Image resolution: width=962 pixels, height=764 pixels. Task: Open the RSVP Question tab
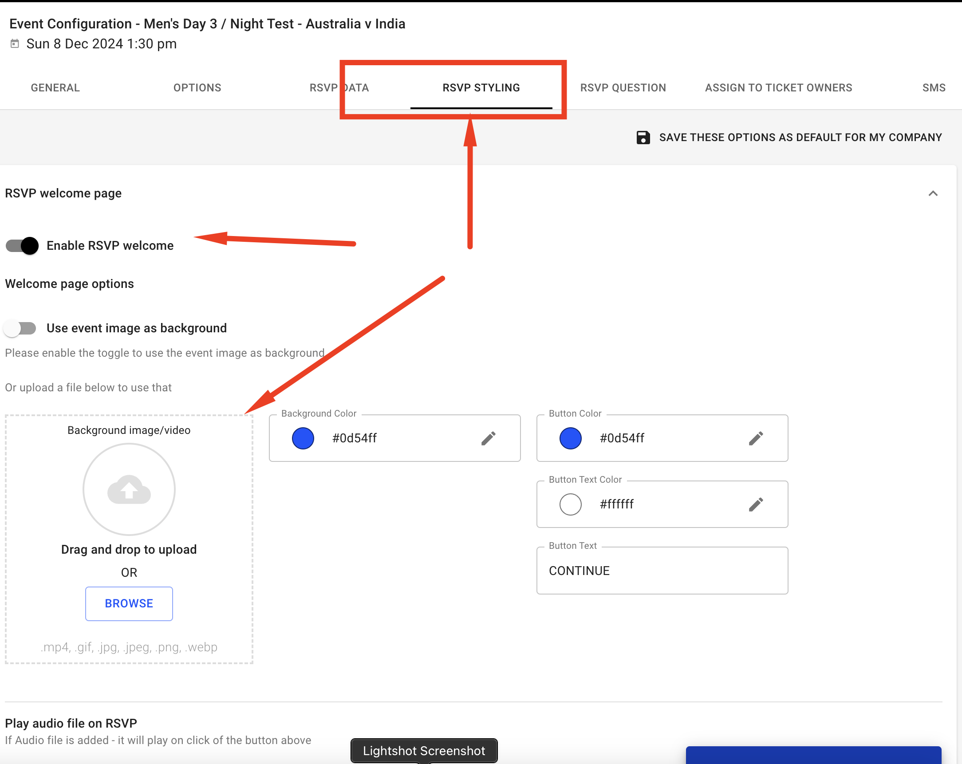point(623,88)
